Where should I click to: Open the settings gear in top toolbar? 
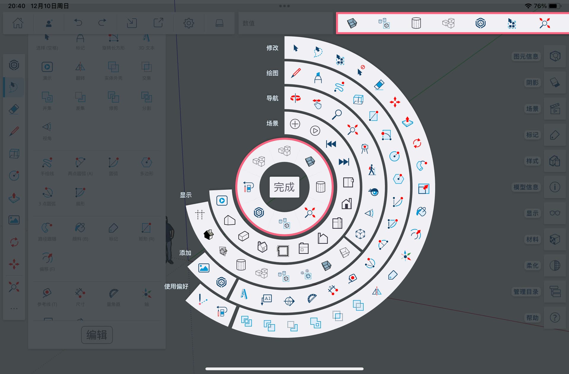[x=189, y=23]
